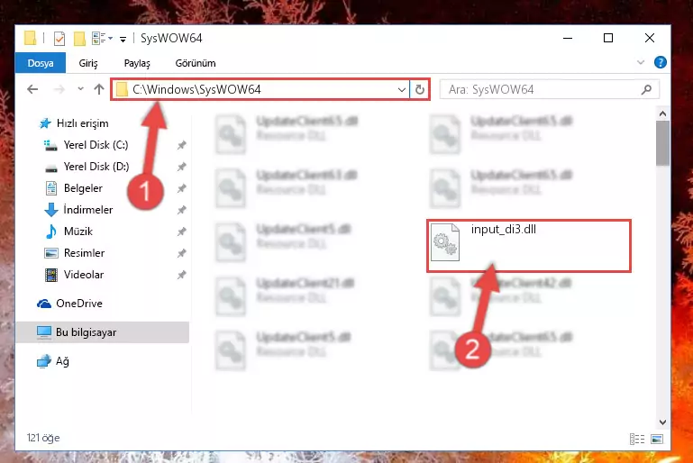Select Yerel Disk (D:) in sidebar

click(x=96, y=167)
